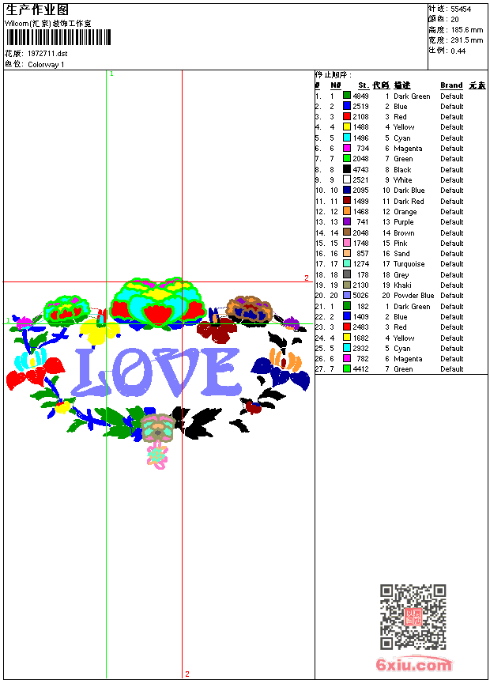Click the Khaki swatch in row 19
This screenshot has width=490, height=680.
[347, 285]
